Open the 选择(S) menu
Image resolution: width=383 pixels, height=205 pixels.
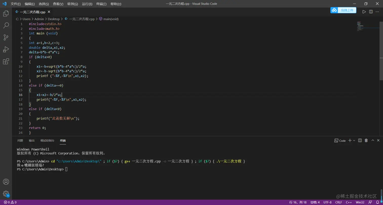(44, 4)
